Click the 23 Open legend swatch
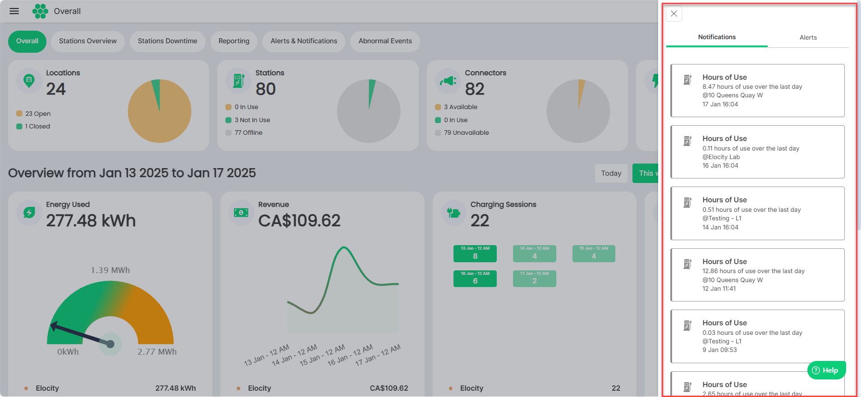Screen dimensions: 861x397 click(x=19, y=114)
